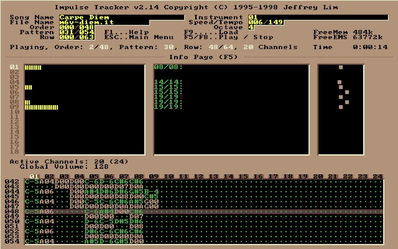Image resolution: width=398 pixels, height=249 pixels.
Task: Click the F1 Help shortcut label
Action: (x=126, y=32)
